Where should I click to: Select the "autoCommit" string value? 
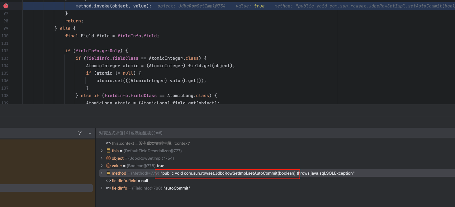pyautogui.click(x=177, y=188)
